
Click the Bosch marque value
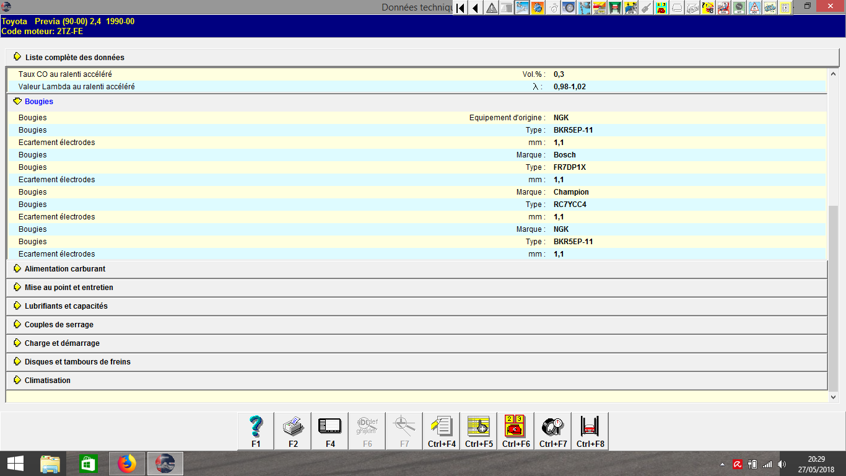(x=565, y=155)
